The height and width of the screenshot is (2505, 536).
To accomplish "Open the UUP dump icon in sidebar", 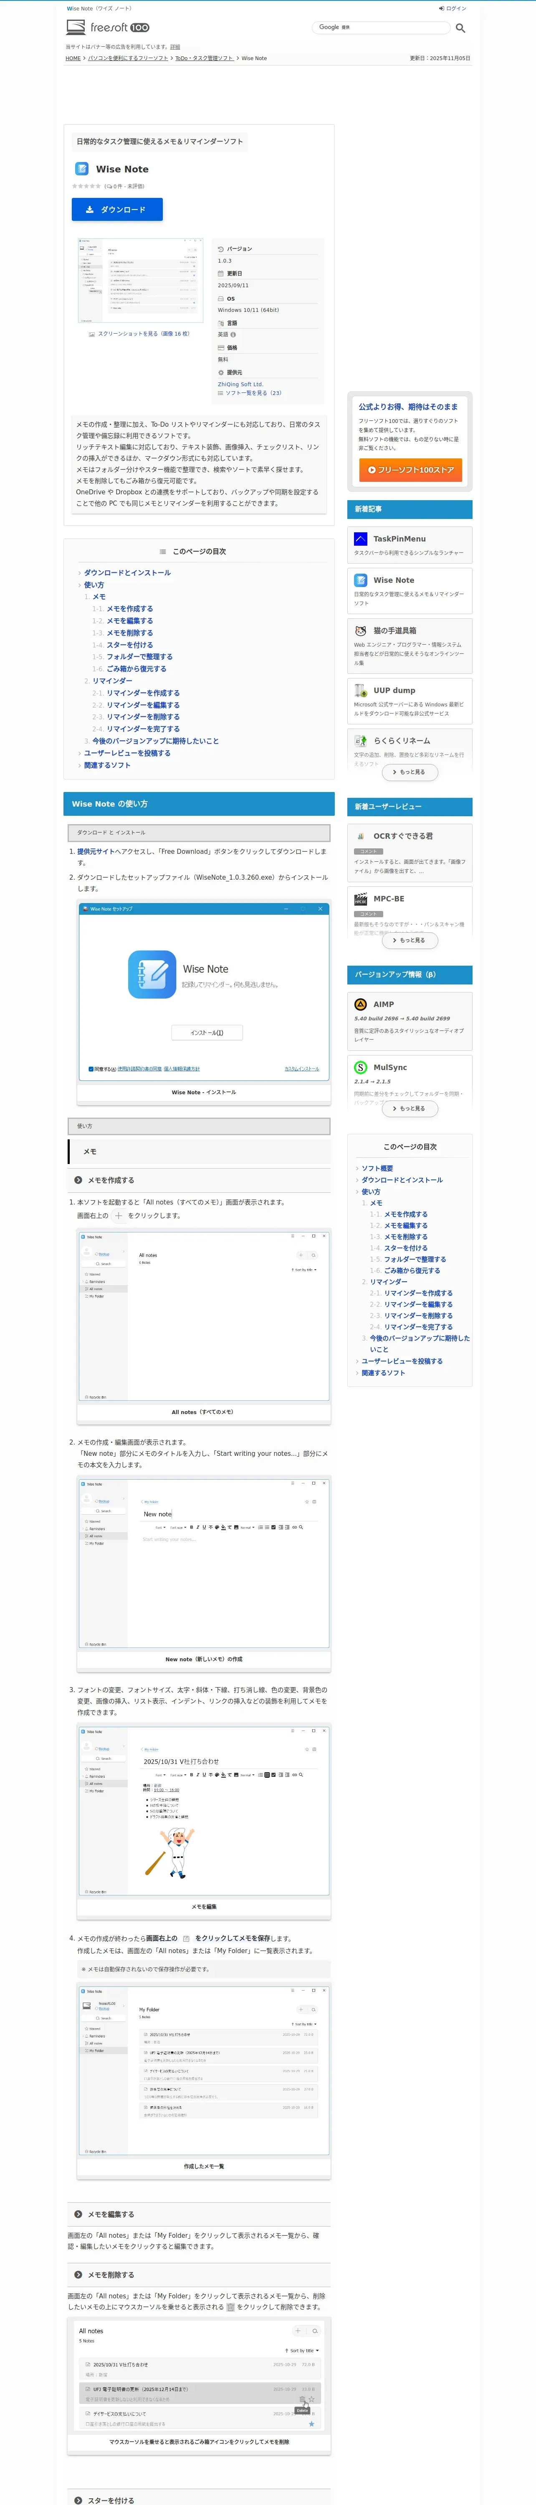I will coord(361,691).
